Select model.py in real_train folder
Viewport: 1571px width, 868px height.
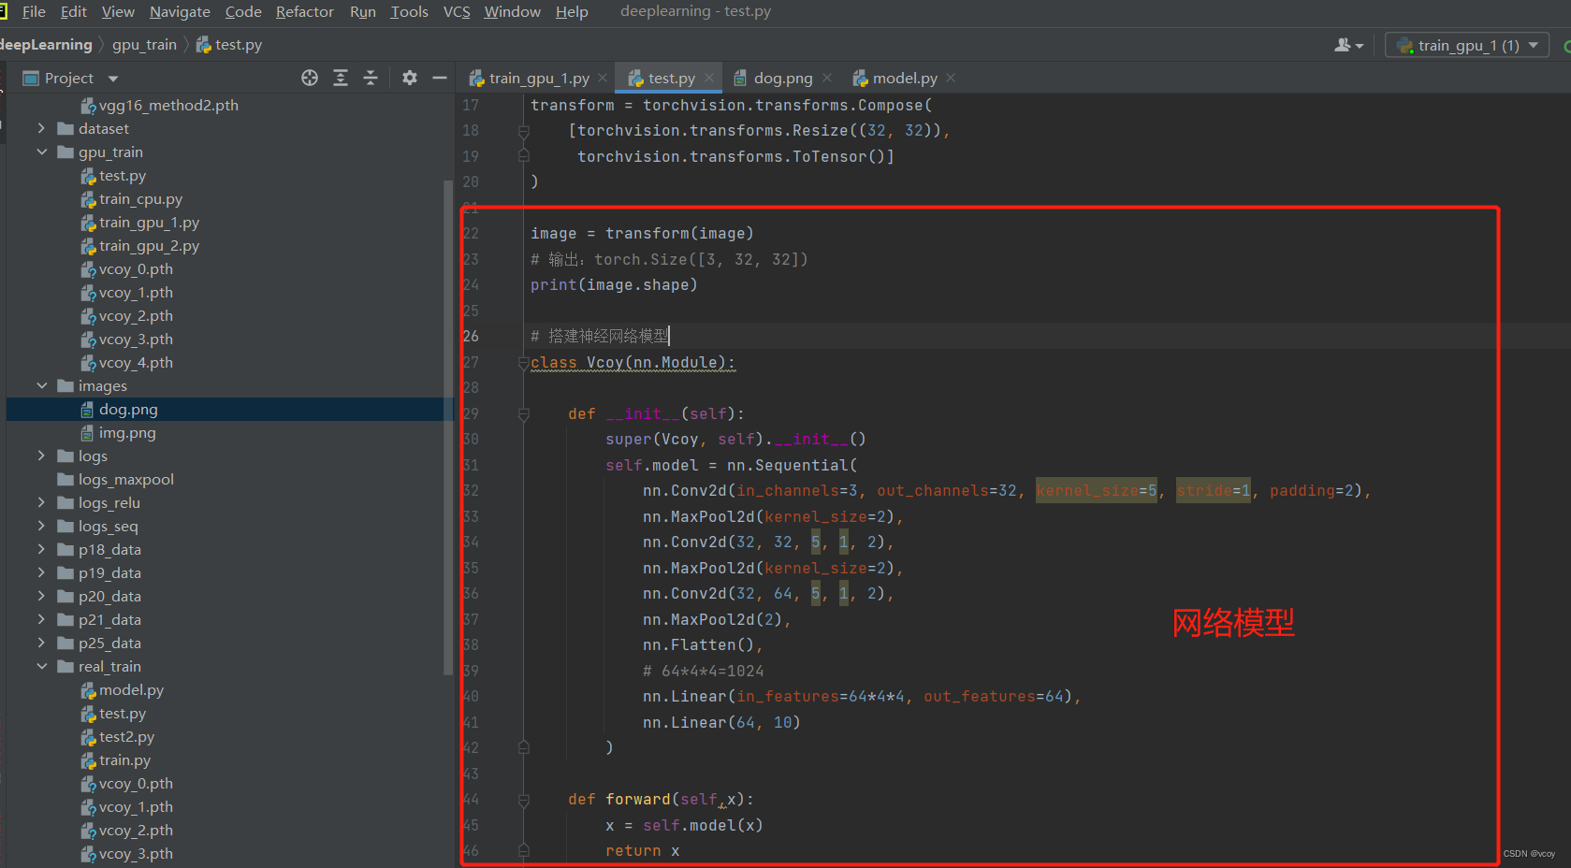(131, 689)
